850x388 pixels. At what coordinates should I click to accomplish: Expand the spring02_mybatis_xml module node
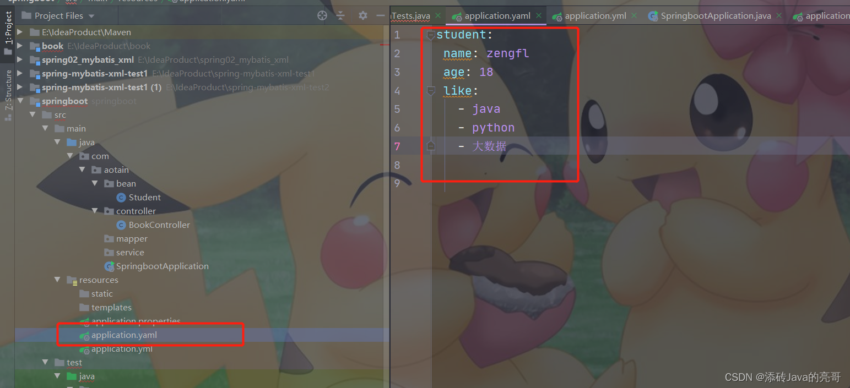pyautogui.click(x=20, y=60)
